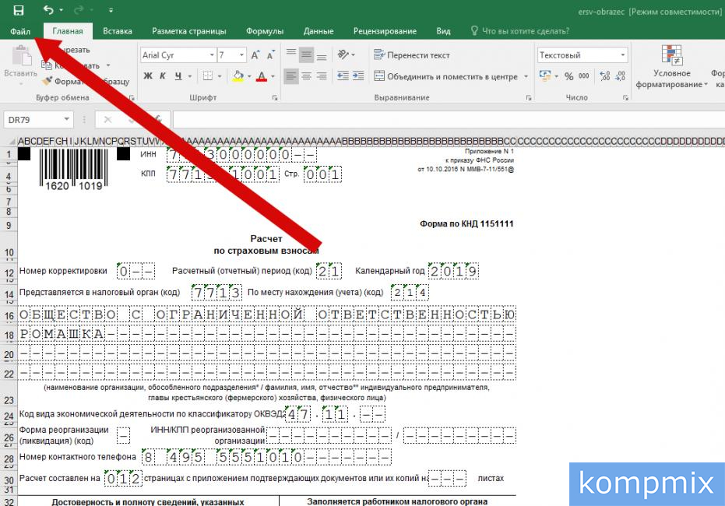Decrease the indent
Image resolution: width=725 pixels, height=506 pixels.
(343, 76)
